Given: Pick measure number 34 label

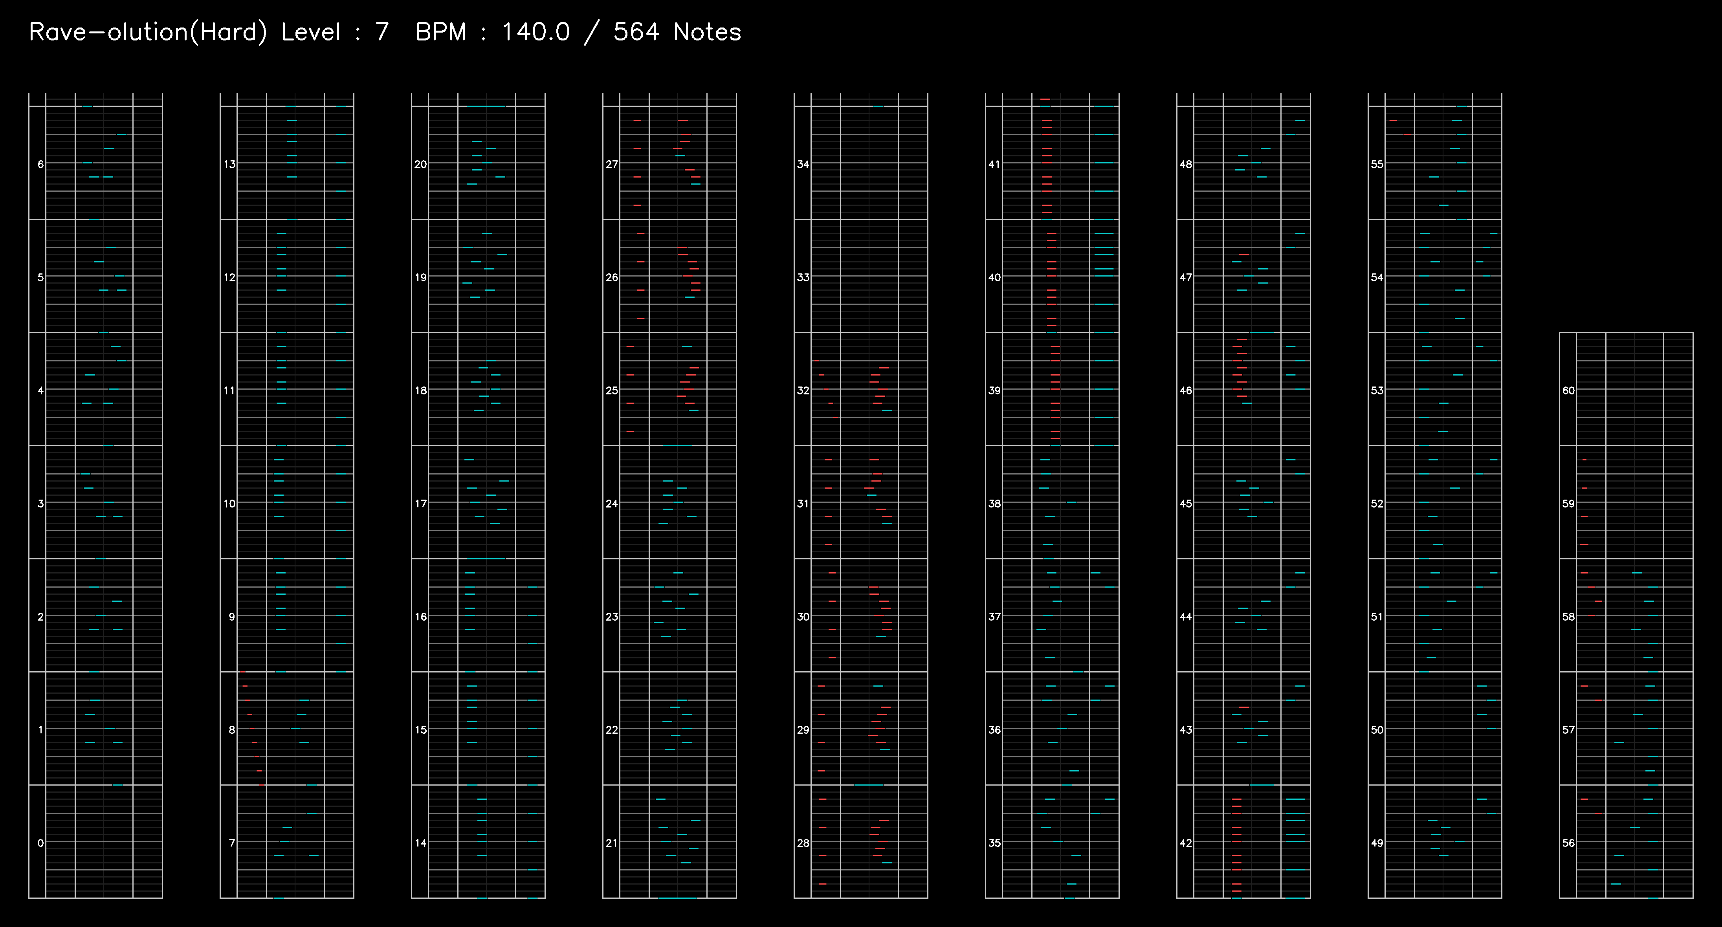Looking at the screenshot, I should 803,164.
